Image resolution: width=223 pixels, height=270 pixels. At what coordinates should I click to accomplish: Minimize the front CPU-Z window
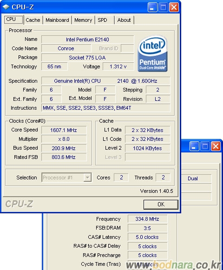152,7
